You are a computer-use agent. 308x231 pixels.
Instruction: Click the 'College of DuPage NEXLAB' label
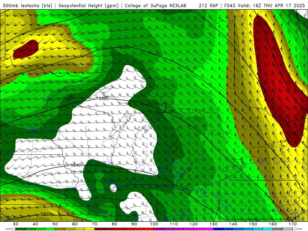[155, 5]
